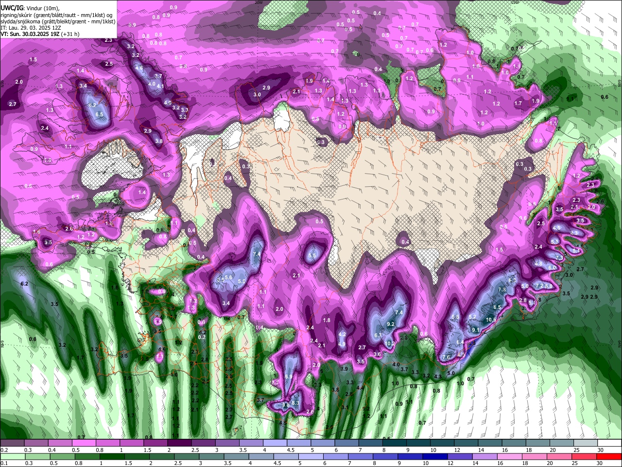This screenshot has width=622, height=467.
Task: Click the '15W' longitude label
Action: coord(515,2)
